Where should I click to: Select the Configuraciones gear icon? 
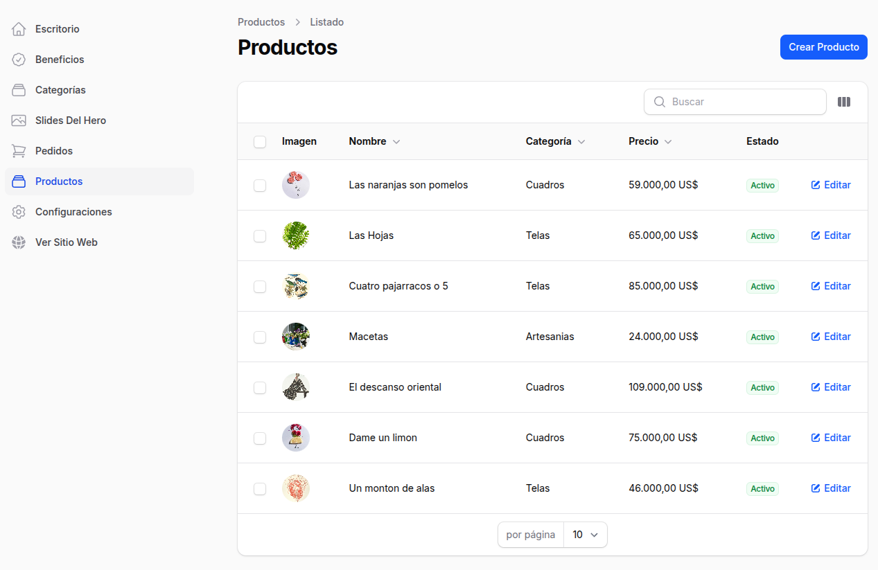pyautogui.click(x=19, y=211)
